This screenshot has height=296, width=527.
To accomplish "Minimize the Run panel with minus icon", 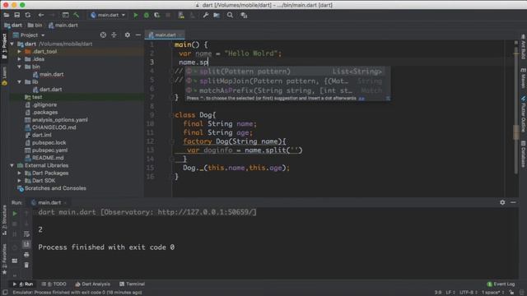I will click(513, 202).
